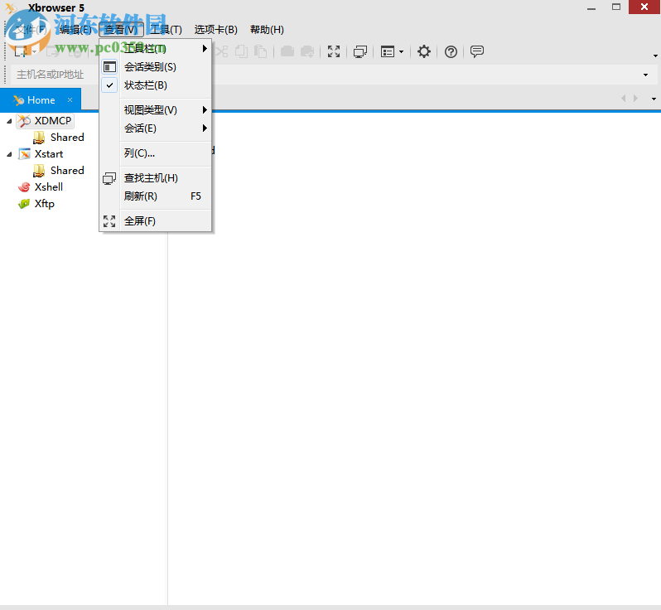Image resolution: width=661 pixels, height=610 pixels.
Task: Open the address bar dropdown arrow
Action: (645, 75)
